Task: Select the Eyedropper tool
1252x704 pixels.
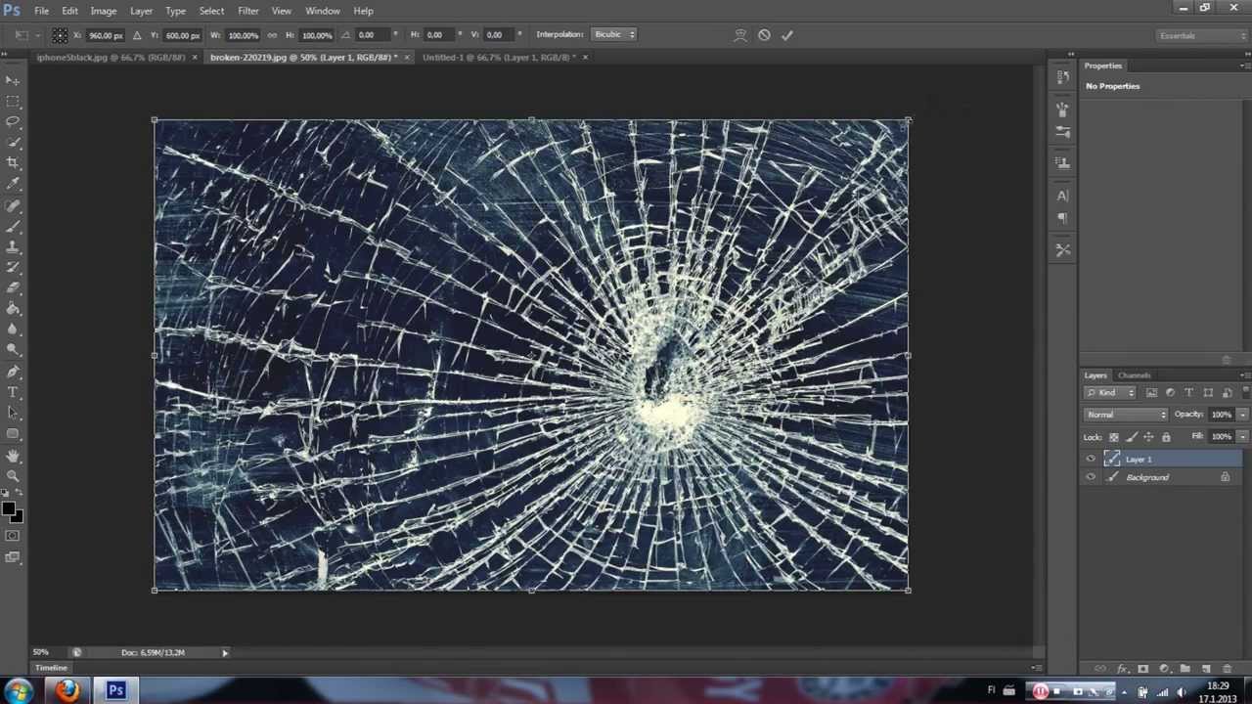Action: pyautogui.click(x=13, y=183)
